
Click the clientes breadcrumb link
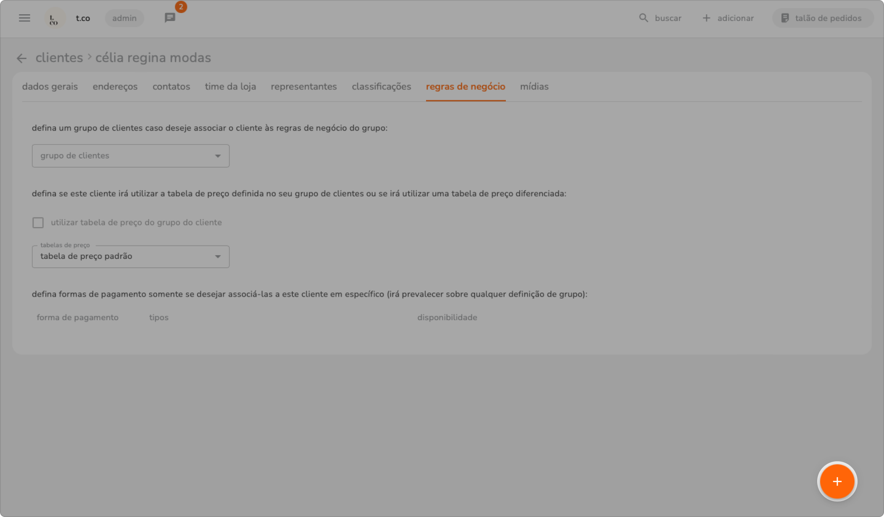[59, 57]
